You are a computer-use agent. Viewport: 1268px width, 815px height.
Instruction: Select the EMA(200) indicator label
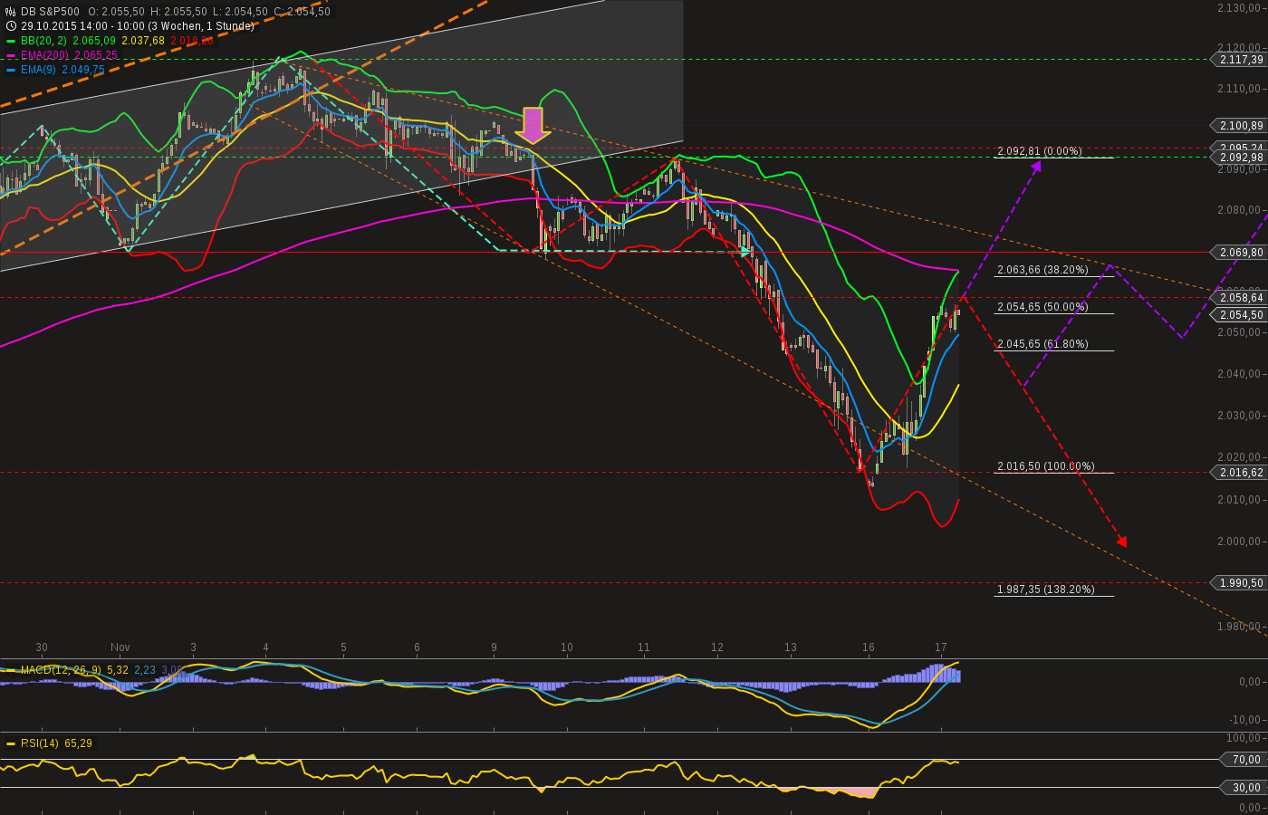[45, 55]
